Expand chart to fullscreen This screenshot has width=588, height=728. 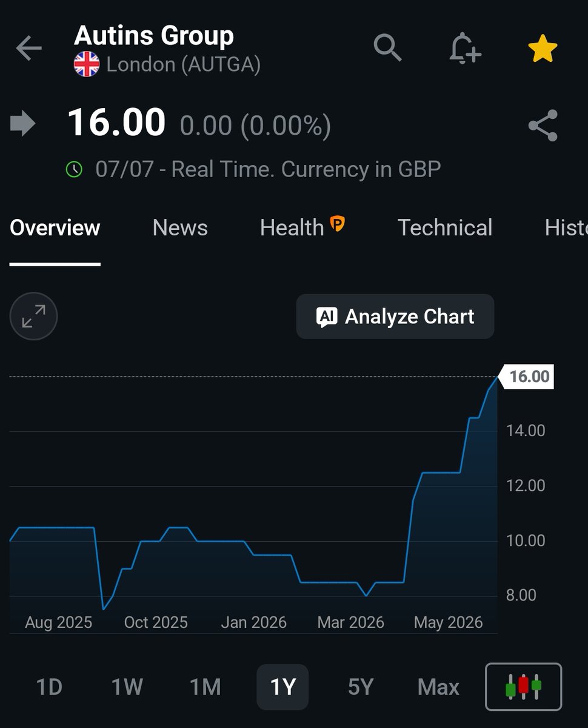pos(34,317)
